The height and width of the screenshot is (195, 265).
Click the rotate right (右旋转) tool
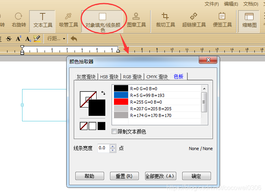pyautogui.click(x=19, y=20)
